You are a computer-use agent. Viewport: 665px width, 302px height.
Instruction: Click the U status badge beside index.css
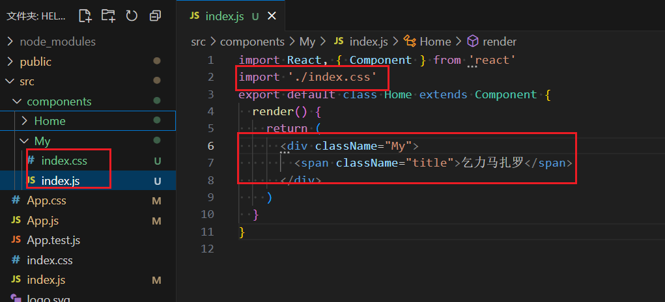(x=158, y=161)
